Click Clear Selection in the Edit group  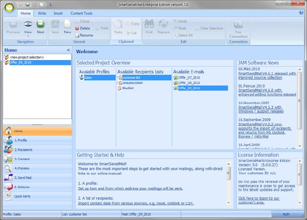tap(209, 28)
